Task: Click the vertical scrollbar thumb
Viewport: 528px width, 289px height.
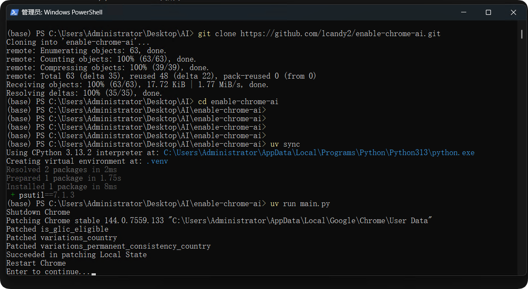Action: (522, 34)
